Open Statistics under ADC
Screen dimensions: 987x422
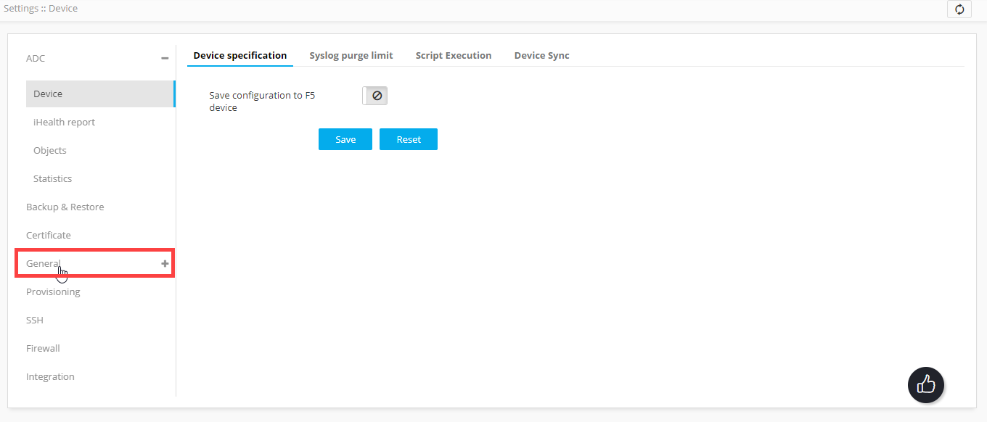[x=53, y=179]
